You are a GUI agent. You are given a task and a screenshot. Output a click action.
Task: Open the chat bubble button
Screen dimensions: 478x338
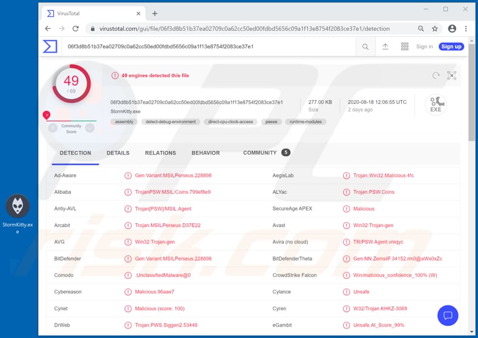448,315
